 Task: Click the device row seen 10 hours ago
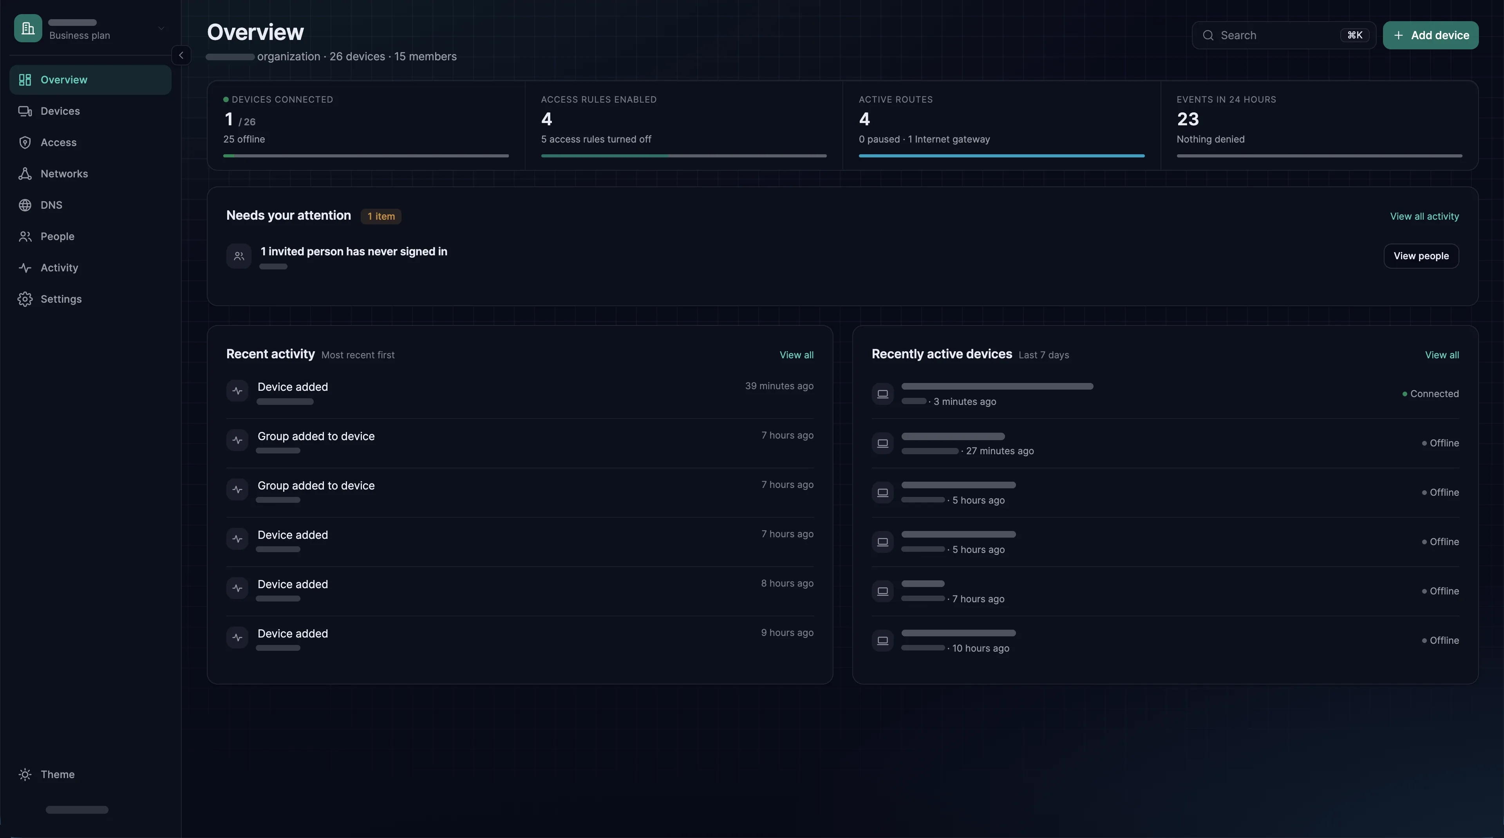1165,641
